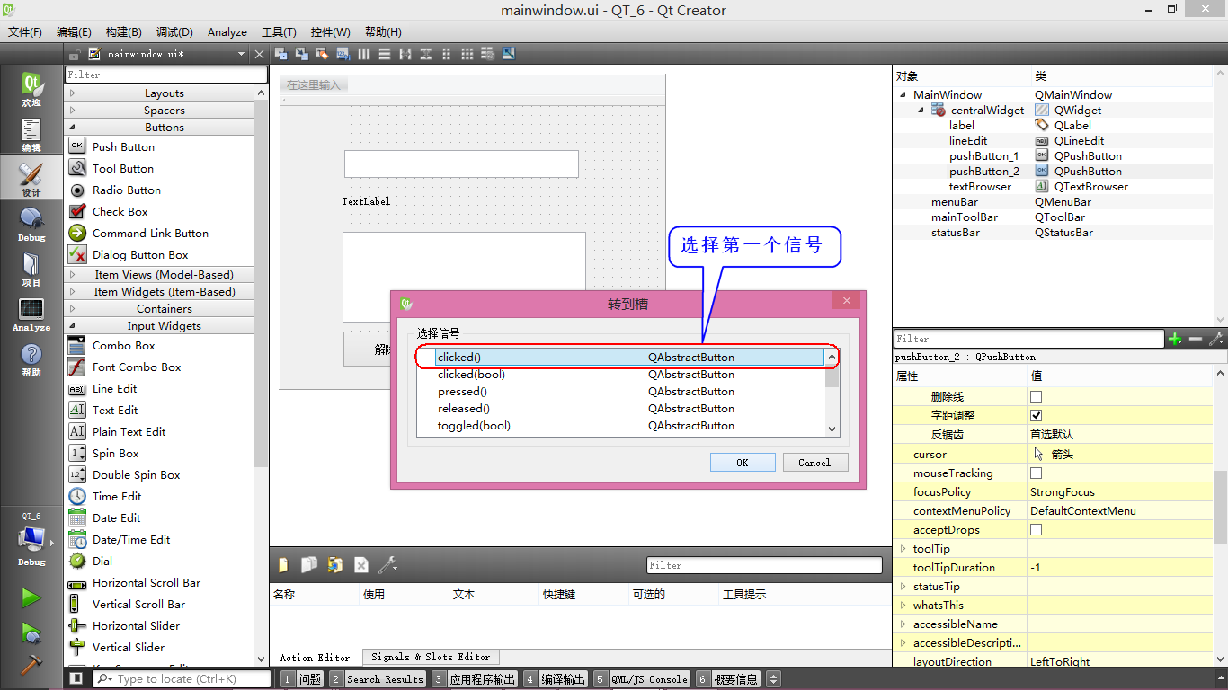The height and width of the screenshot is (690, 1228).
Task: Select textBrowser in object tree
Action: pyautogui.click(x=980, y=187)
